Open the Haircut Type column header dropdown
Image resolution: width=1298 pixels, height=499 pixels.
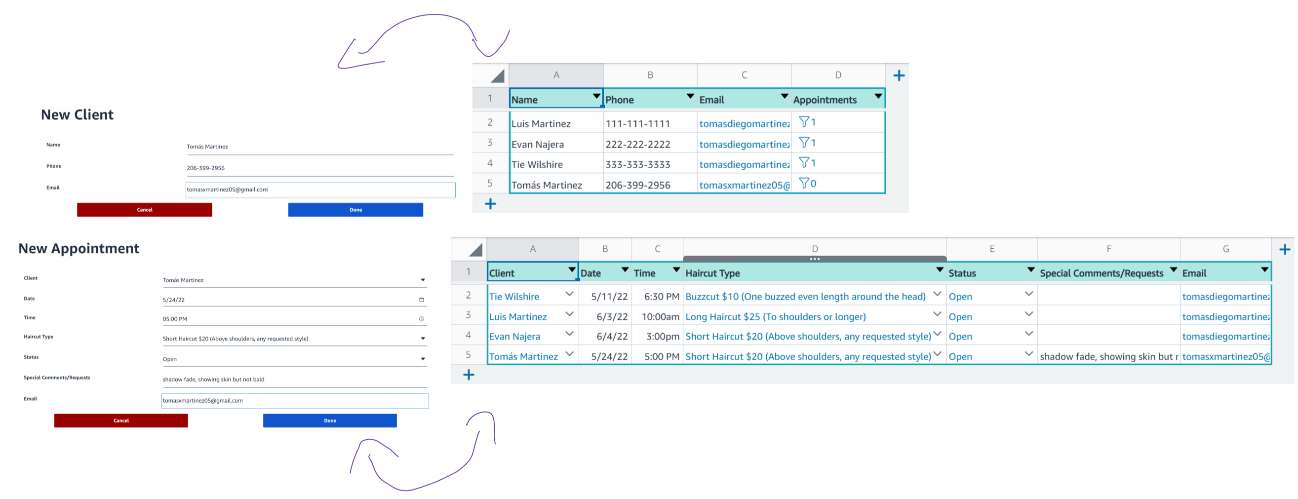click(939, 269)
